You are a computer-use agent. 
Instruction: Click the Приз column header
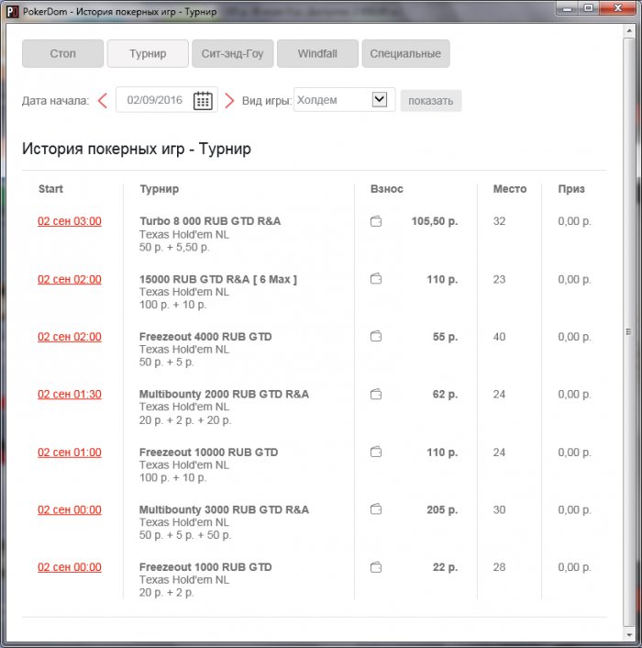(x=571, y=189)
